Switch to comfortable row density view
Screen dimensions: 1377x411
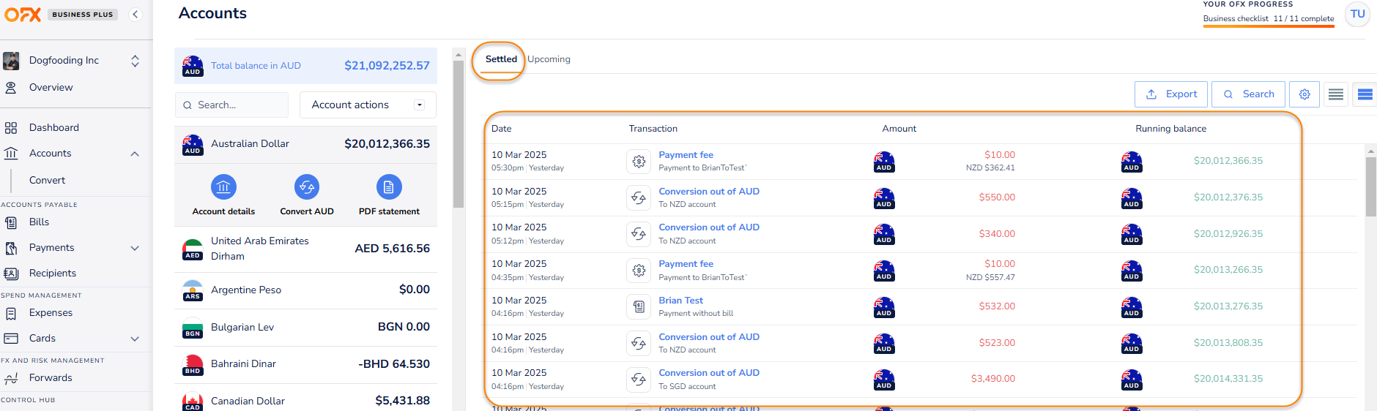(1365, 94)
